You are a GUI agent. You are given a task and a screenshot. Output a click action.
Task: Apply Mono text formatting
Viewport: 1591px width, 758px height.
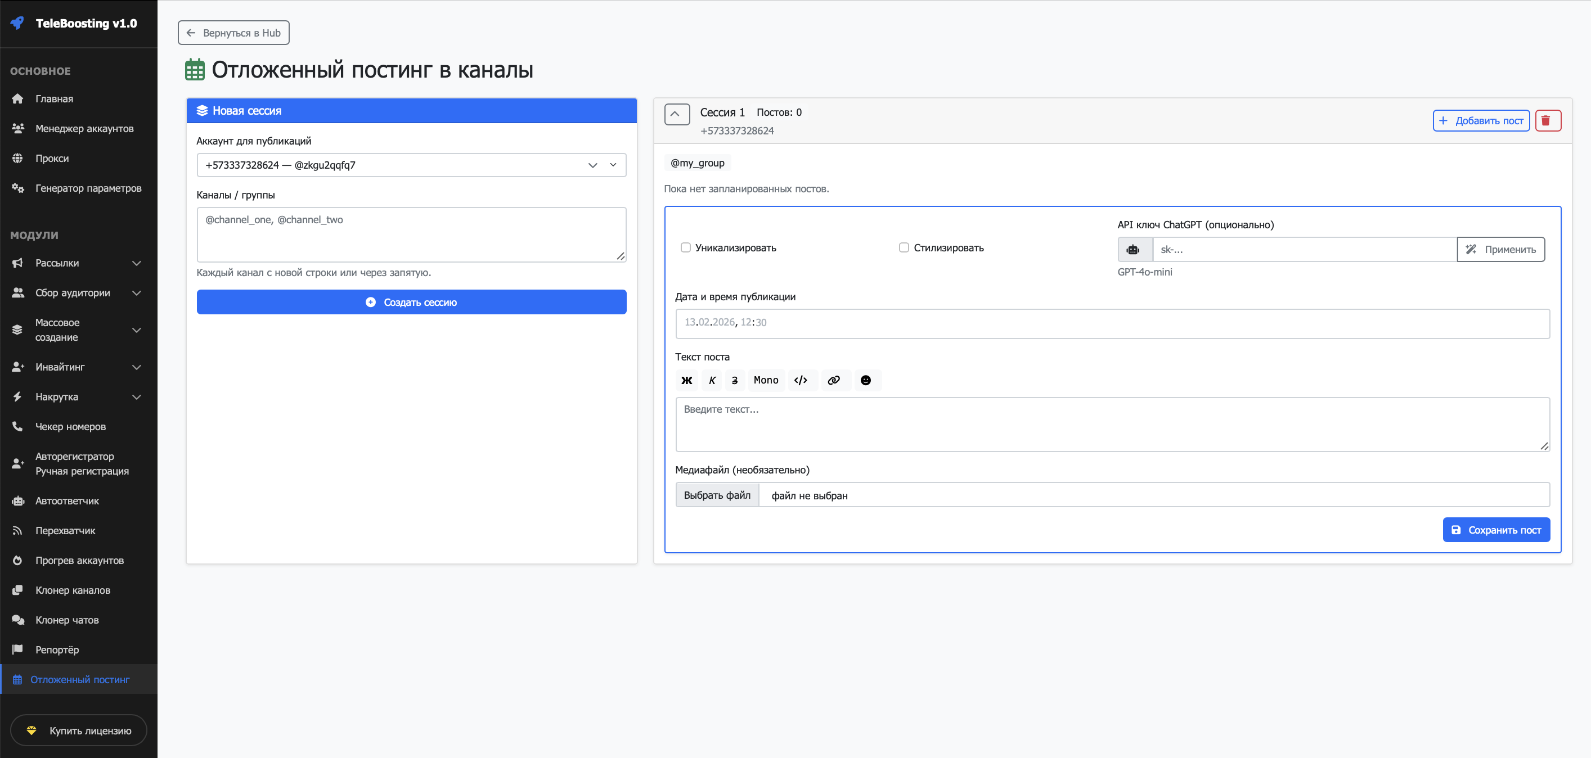pos(765,380)
